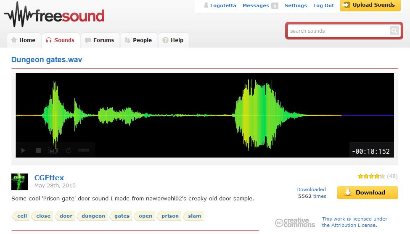Play the Dungeon gates sound
The image size is (410, 234).
tap(23, 150)
